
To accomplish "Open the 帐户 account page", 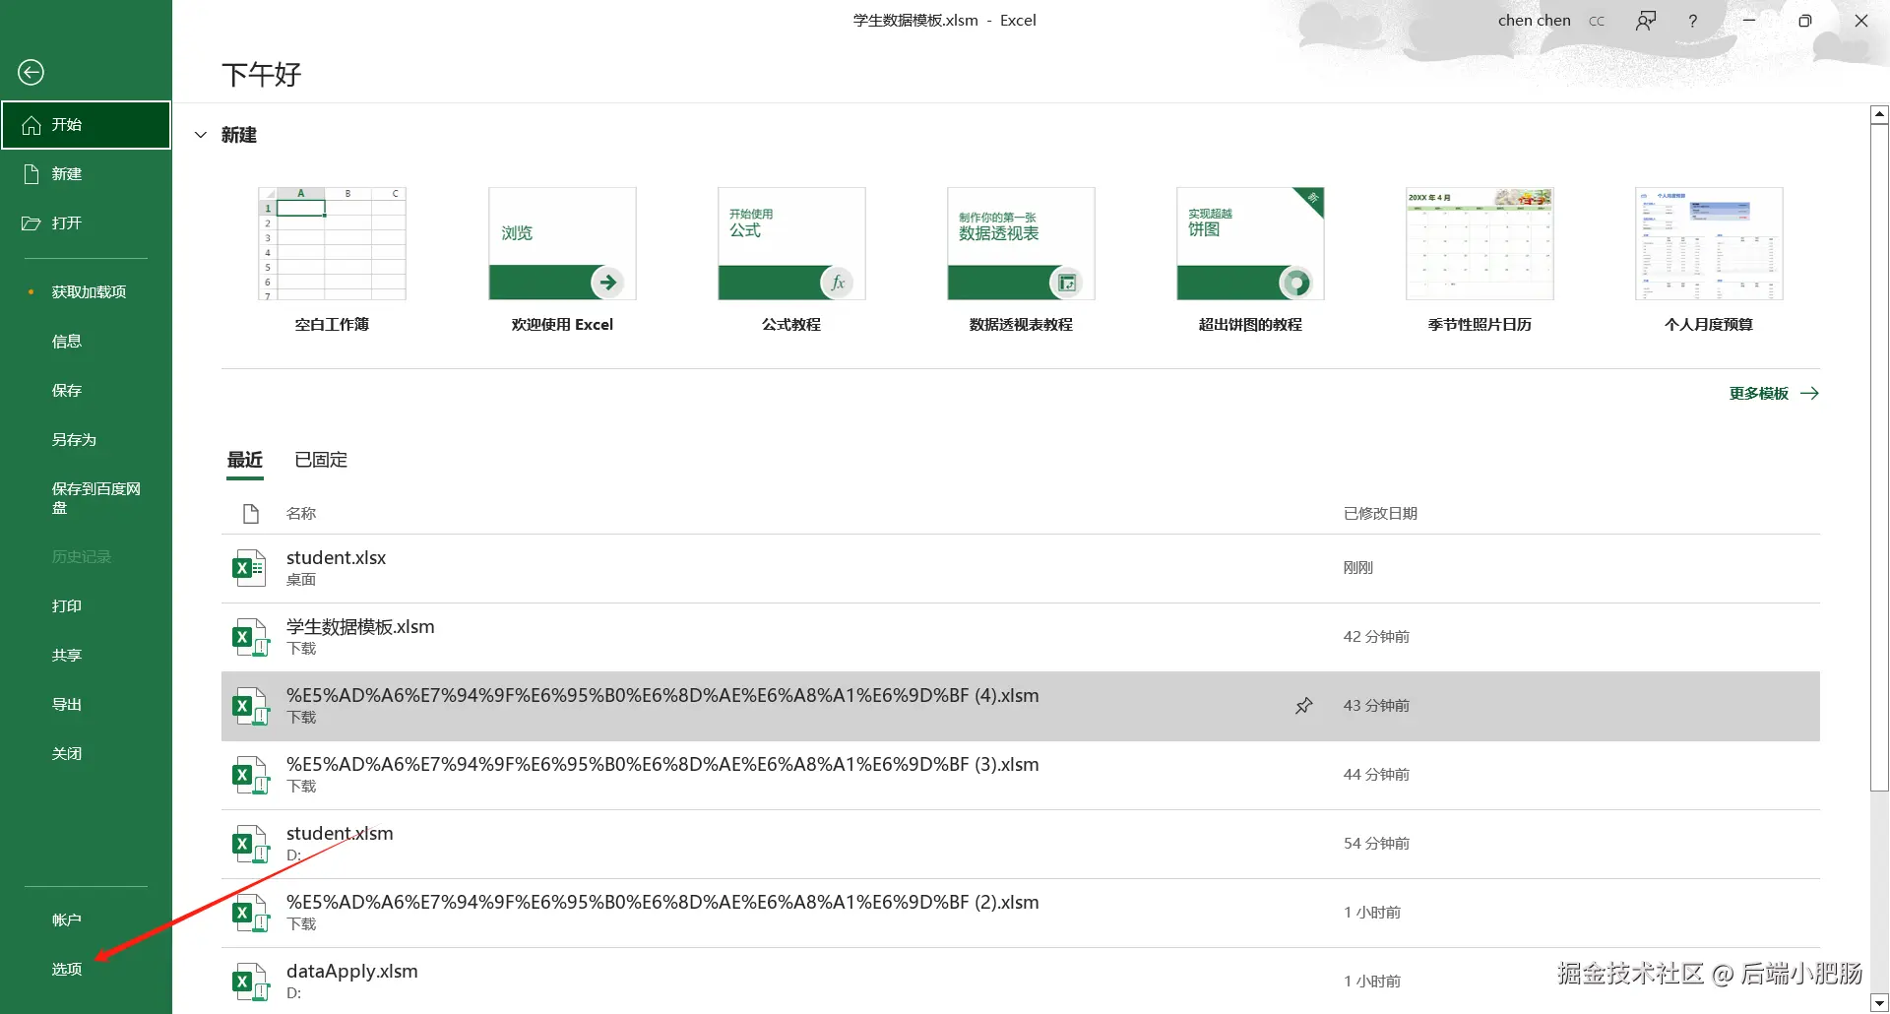I will (x=86, y=920).
